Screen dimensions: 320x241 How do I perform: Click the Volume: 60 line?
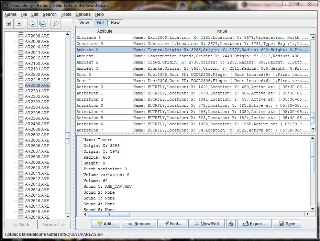pos(95,181)
